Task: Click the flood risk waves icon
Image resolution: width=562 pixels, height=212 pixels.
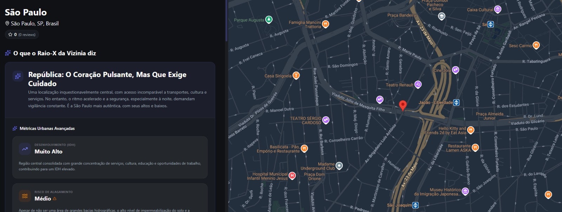Action: click(25, 196)
